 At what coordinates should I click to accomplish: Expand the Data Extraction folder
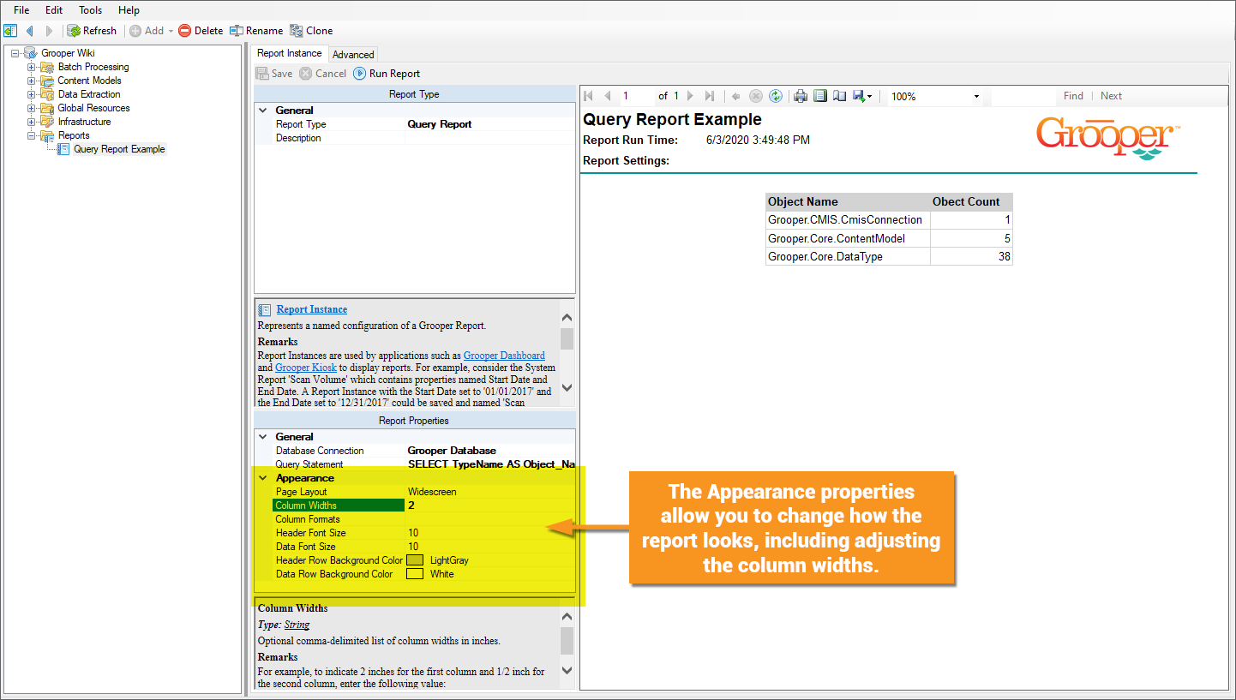click(32, 94)
